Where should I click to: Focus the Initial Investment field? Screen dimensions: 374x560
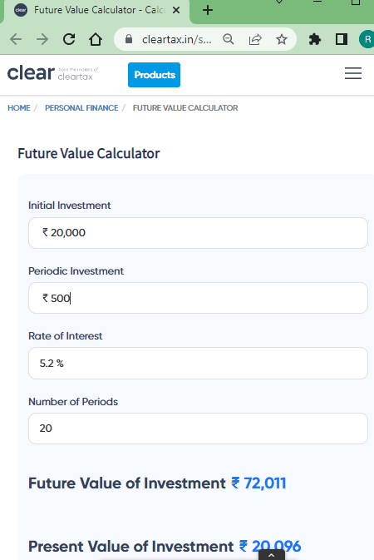[198, 233]
